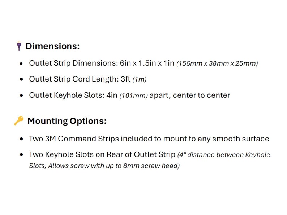Click the Outlet Strip Cord Length line

(x=88, y=79)
